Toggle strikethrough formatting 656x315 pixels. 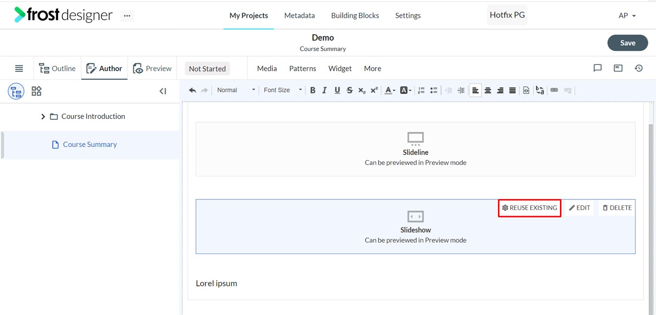(350, 90)
